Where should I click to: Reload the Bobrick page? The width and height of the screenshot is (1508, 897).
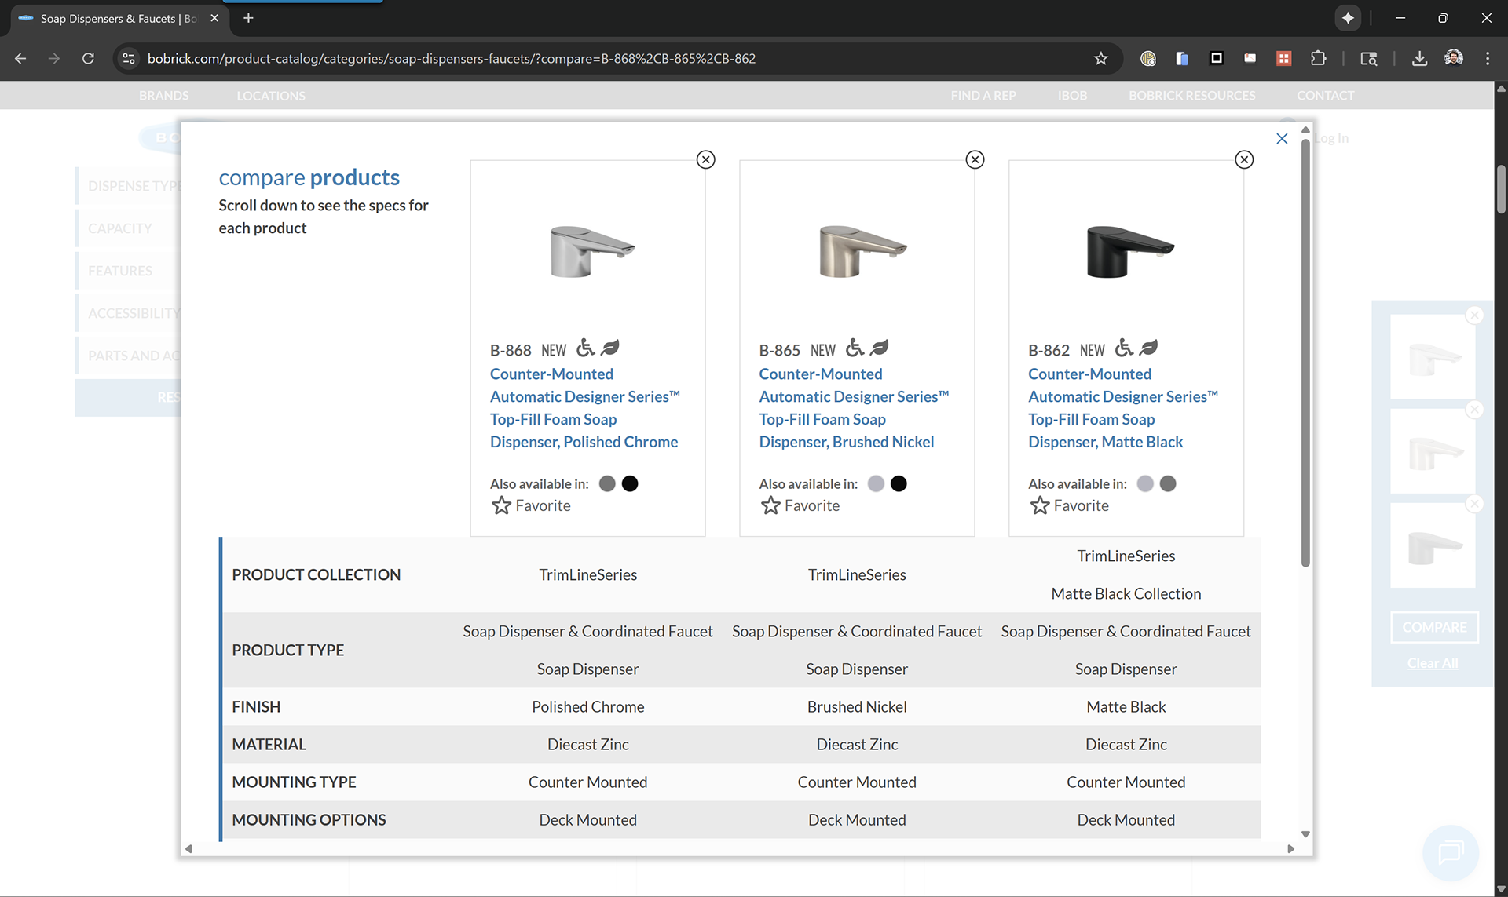point(88,59)
